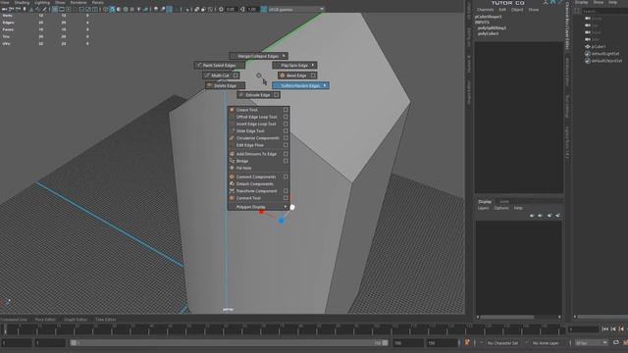Click defaultLightSet set icon in Outliner
628x353 pixels.
(x=588, y=54)
